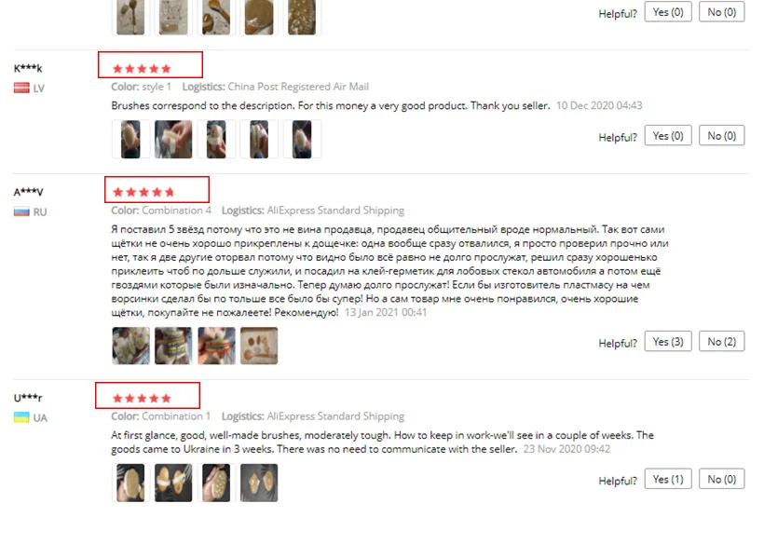Click No (0) on K***k's review
This screenshot has width=764, height=544.
[x=722, y=135]
